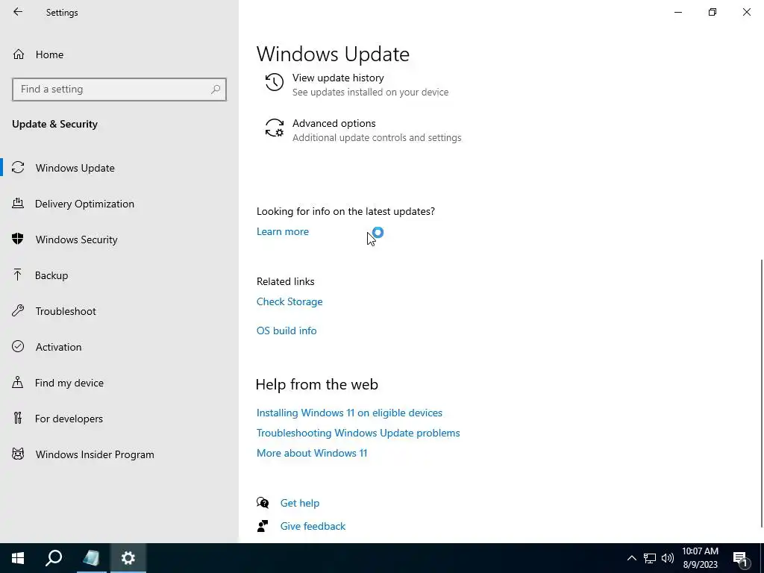The image size is (764, 573).
Task: Open Windows Insider Program settings
Action: pos(95,454)
